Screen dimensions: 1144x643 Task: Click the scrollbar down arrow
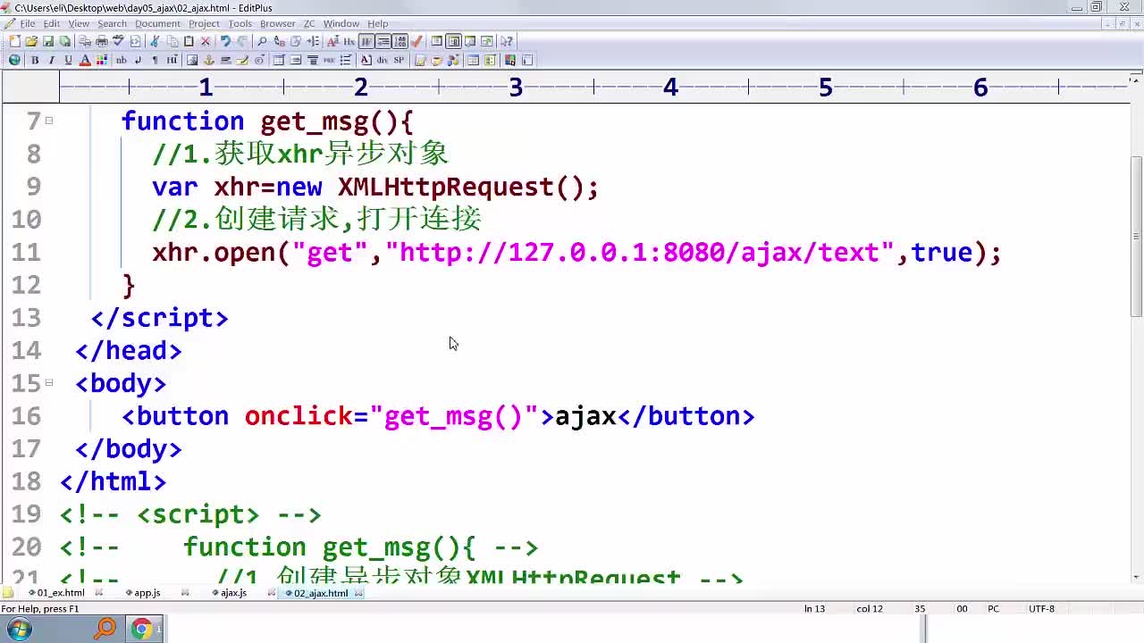(x=1137, y=576)
